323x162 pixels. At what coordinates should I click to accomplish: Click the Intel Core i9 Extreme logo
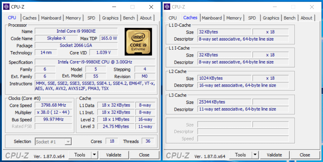click(138, 41)
